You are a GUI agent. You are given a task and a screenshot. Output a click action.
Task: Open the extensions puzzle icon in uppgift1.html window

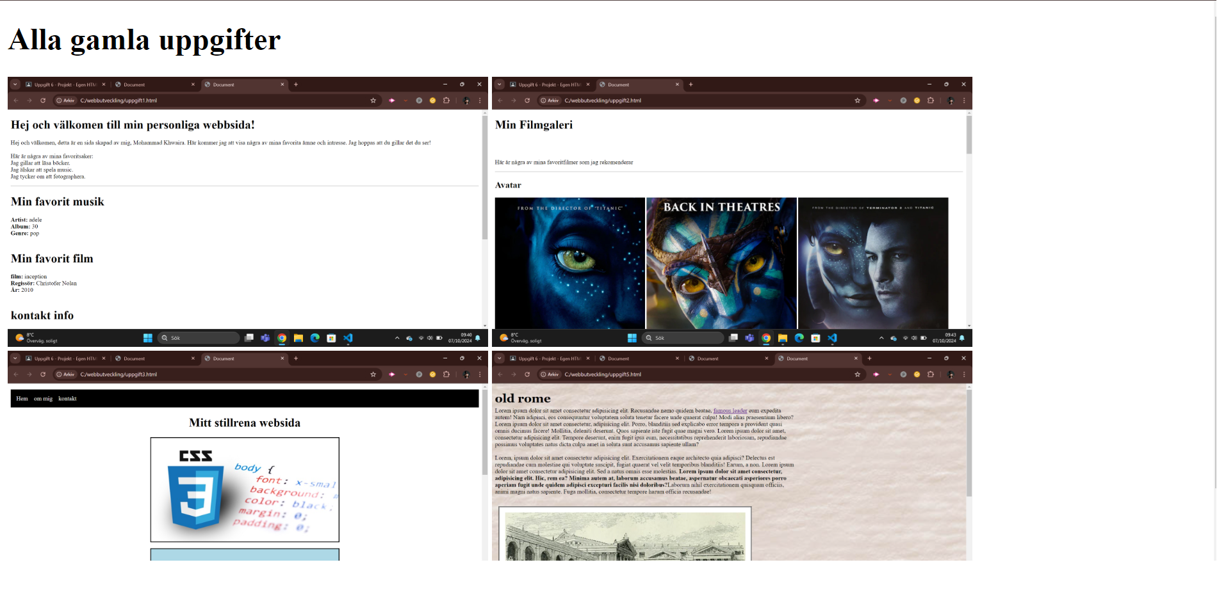point(446,100)
